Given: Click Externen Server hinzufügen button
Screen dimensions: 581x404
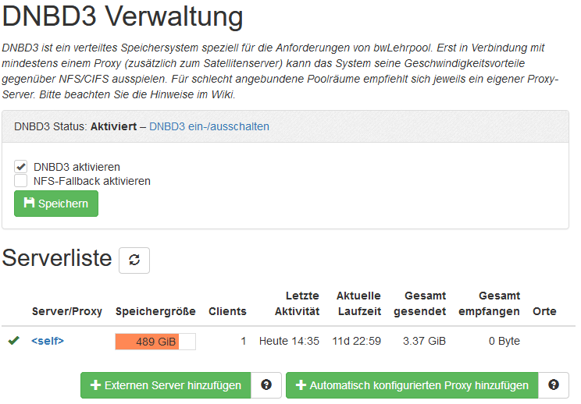Looking at the screenshot, I should pos(166,385).
